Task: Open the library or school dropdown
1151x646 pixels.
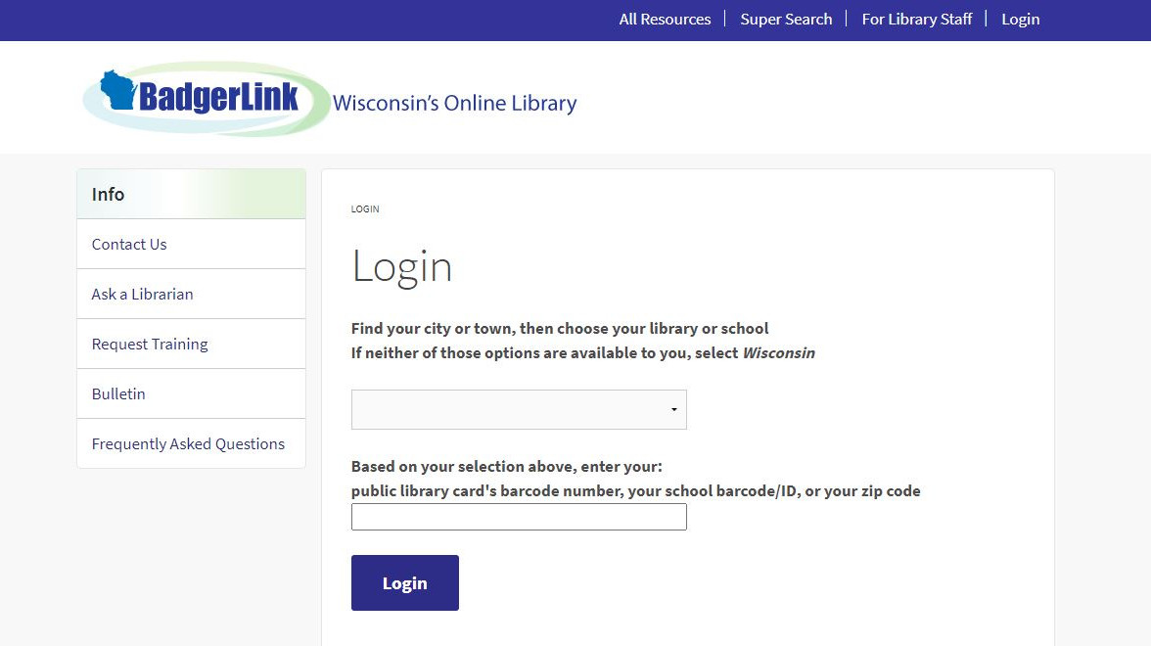Action: 518,409
